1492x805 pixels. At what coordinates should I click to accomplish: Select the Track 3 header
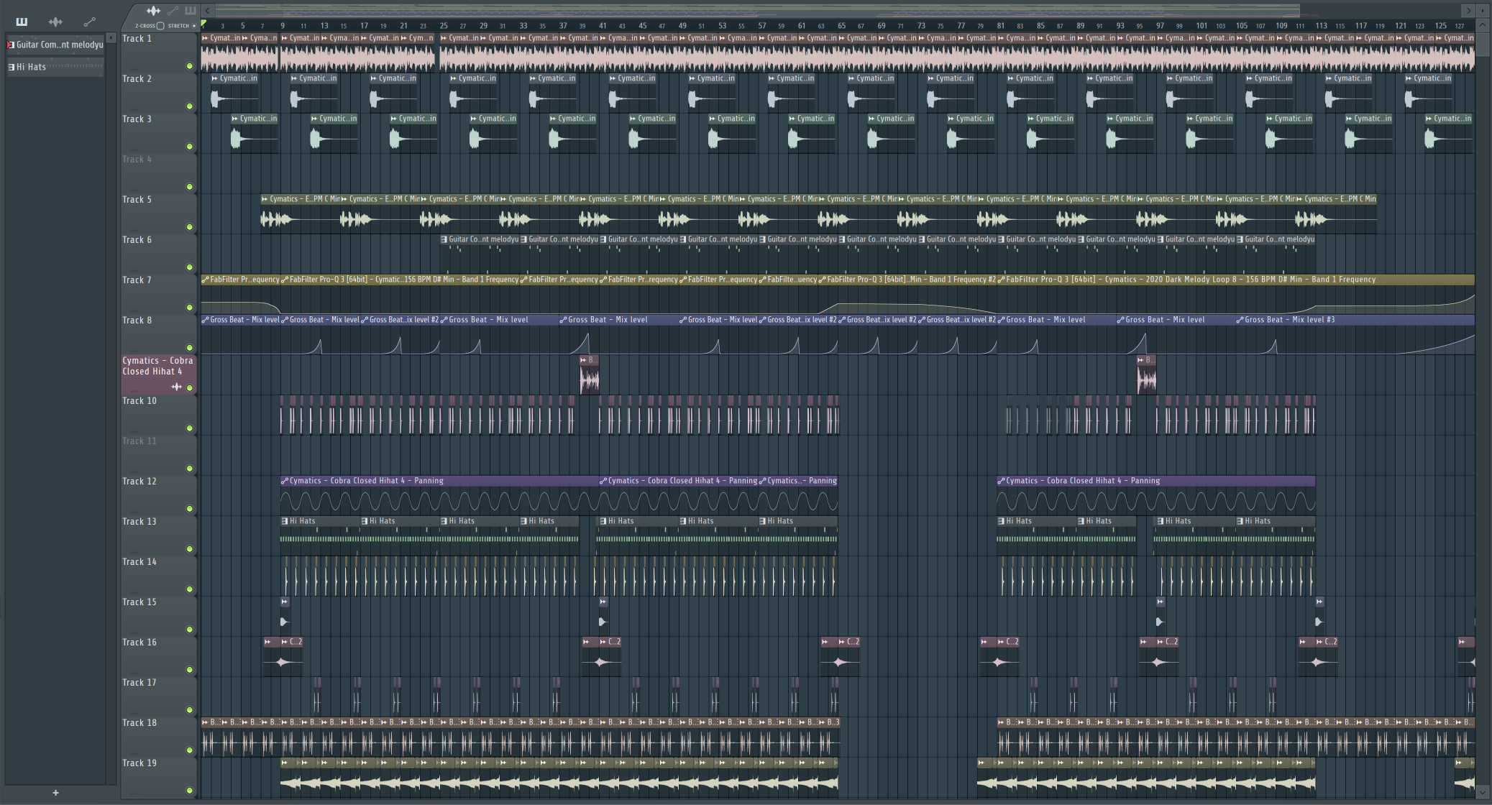point(158,134)
